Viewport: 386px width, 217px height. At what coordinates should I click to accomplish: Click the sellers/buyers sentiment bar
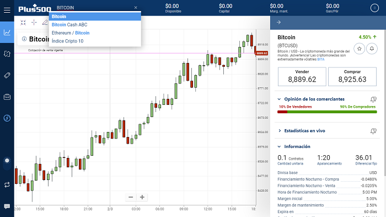point(327,112)
